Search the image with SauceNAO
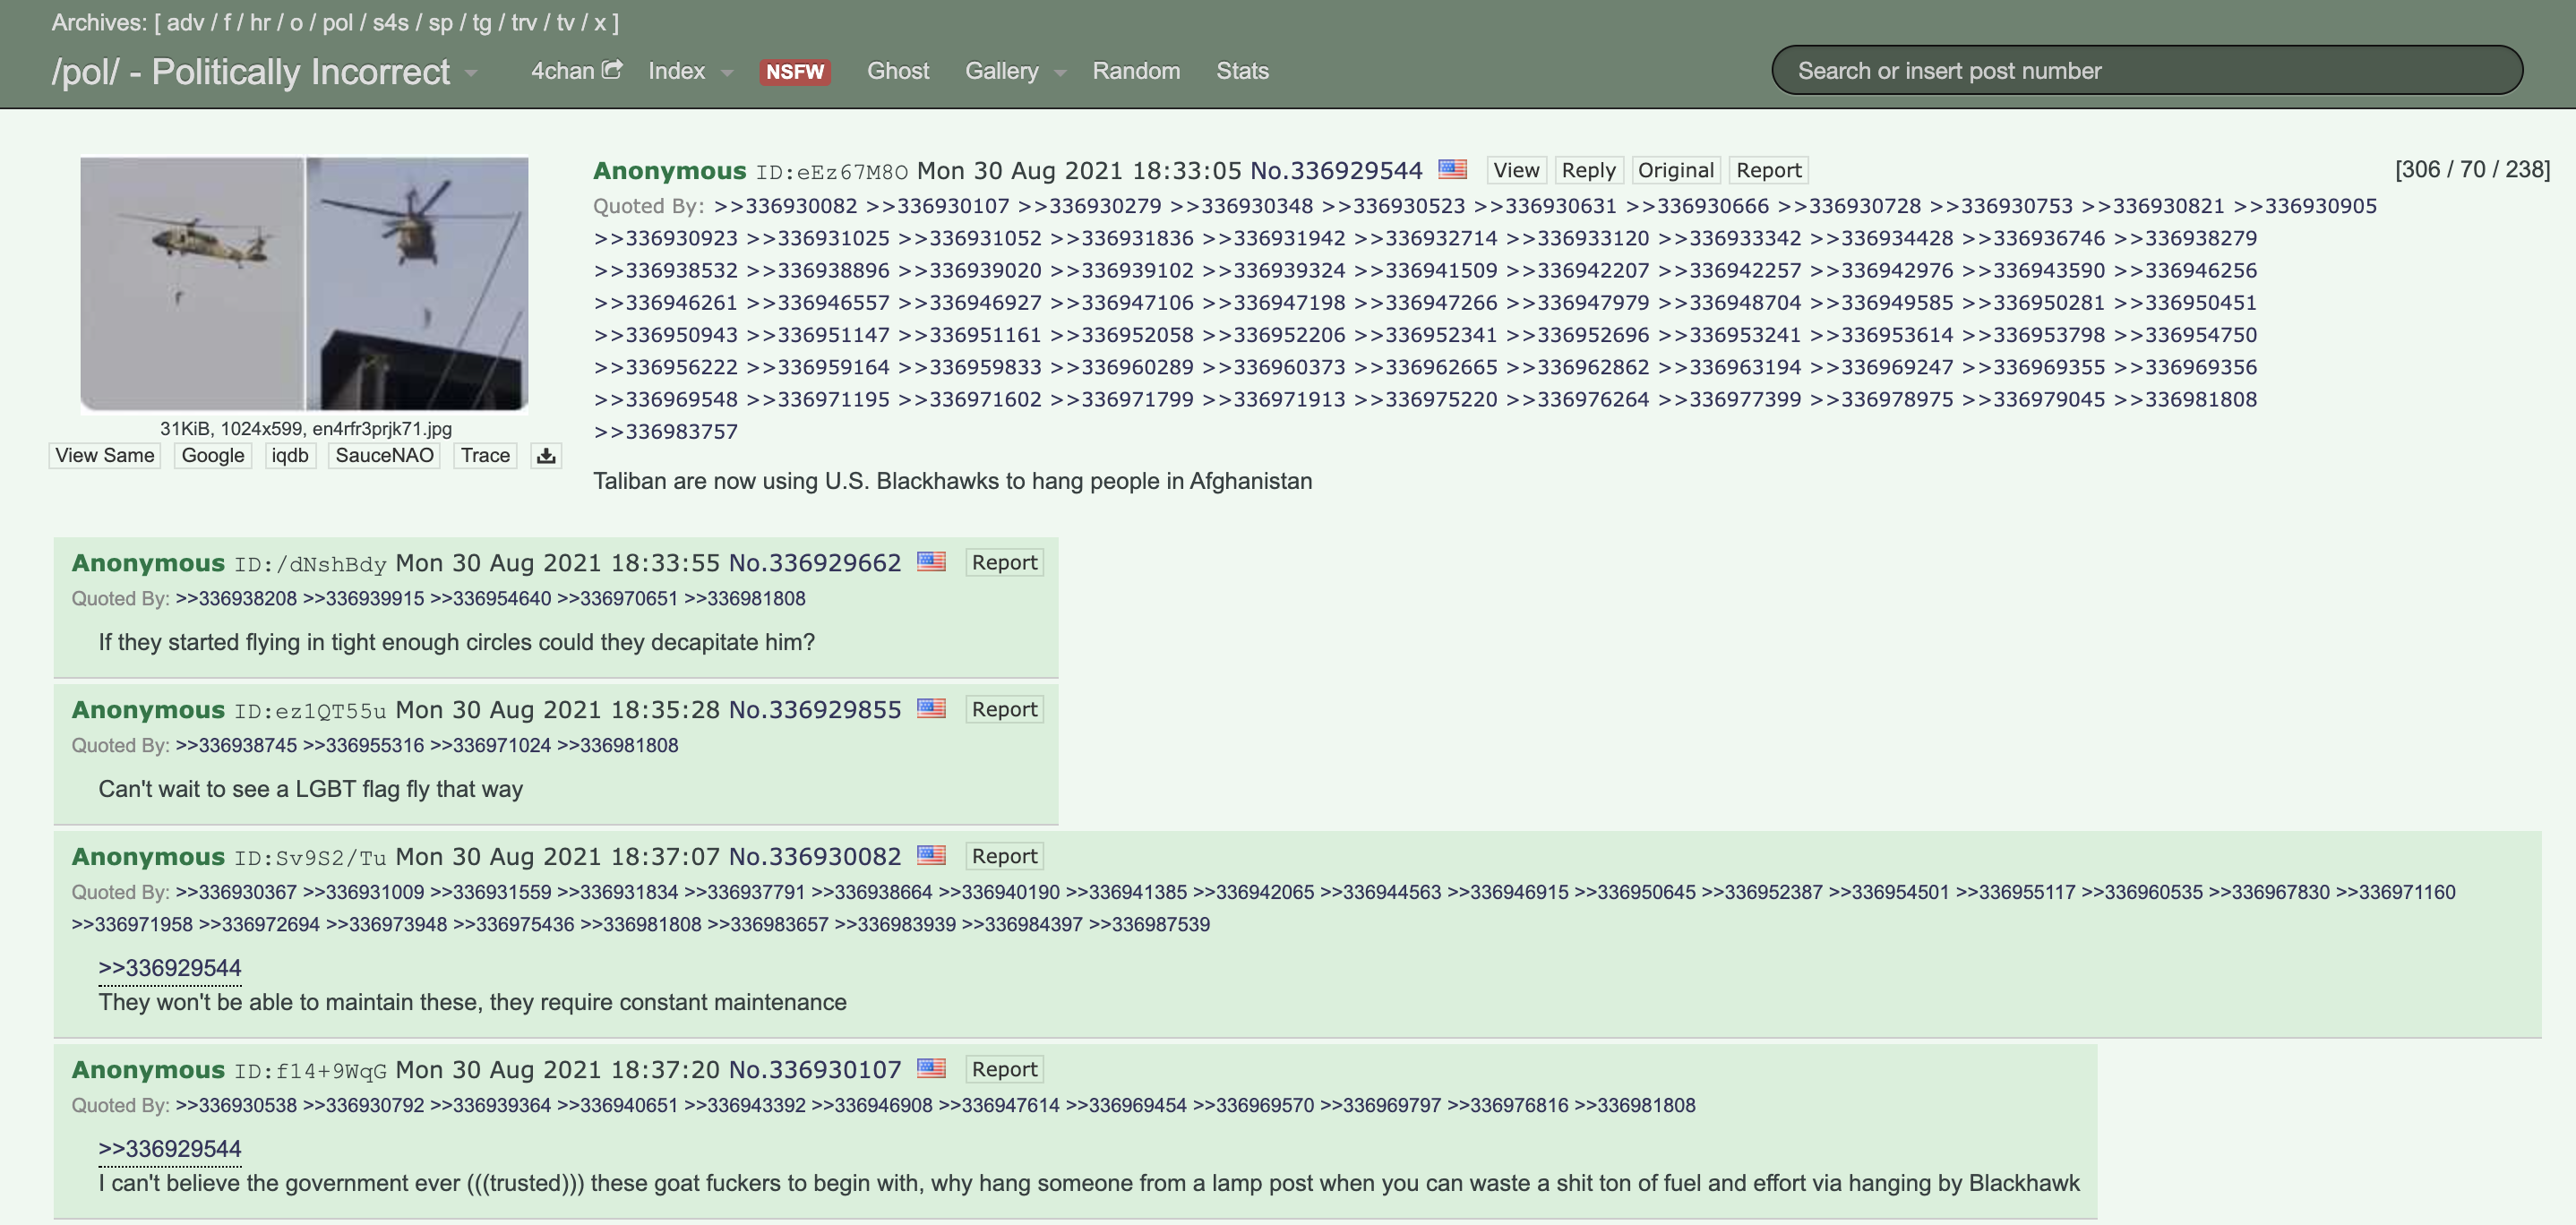This screenshot has width=2576, height=1225. coord(383,455)
